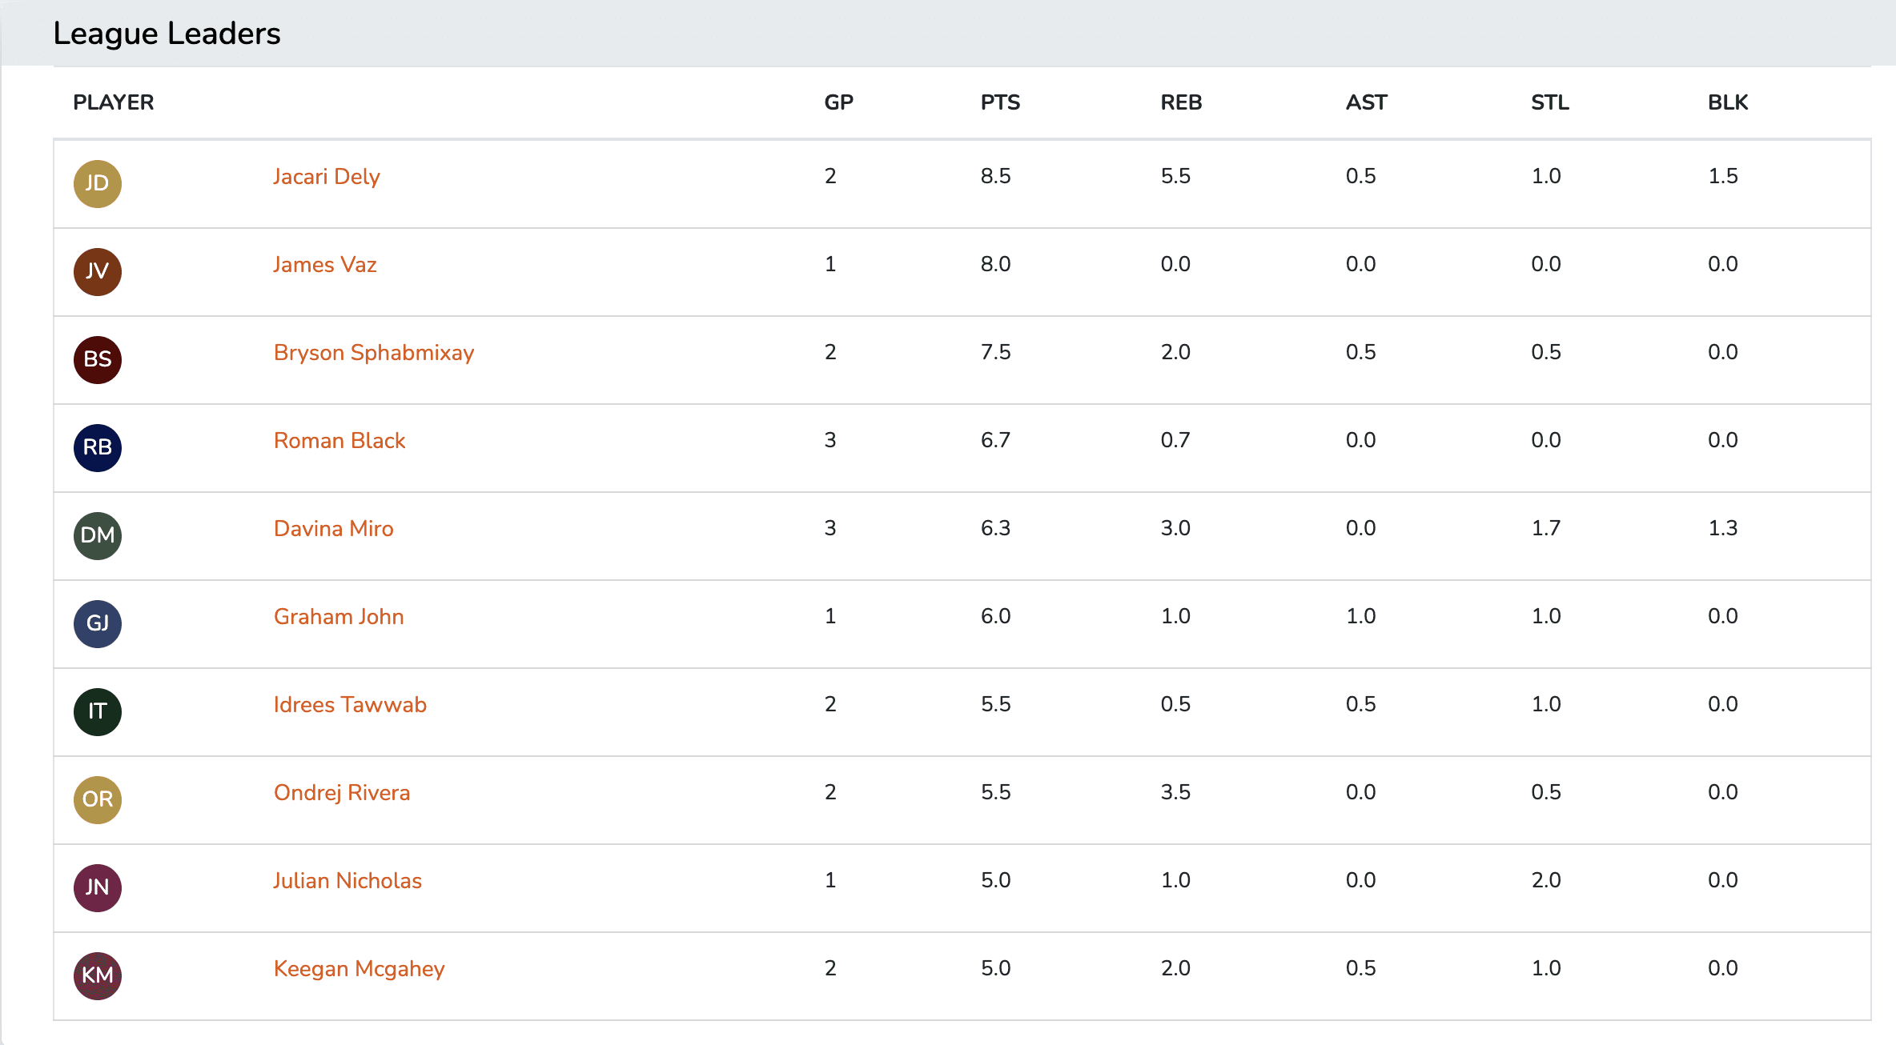This screenshot has width=1896, height=1045.
Task: Click Roman Black's RB avatar
Action: [x=98, y=448]
